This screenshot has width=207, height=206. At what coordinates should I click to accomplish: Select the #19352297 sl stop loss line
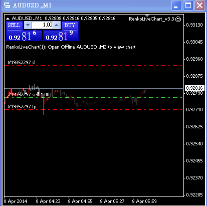[93, 65]
